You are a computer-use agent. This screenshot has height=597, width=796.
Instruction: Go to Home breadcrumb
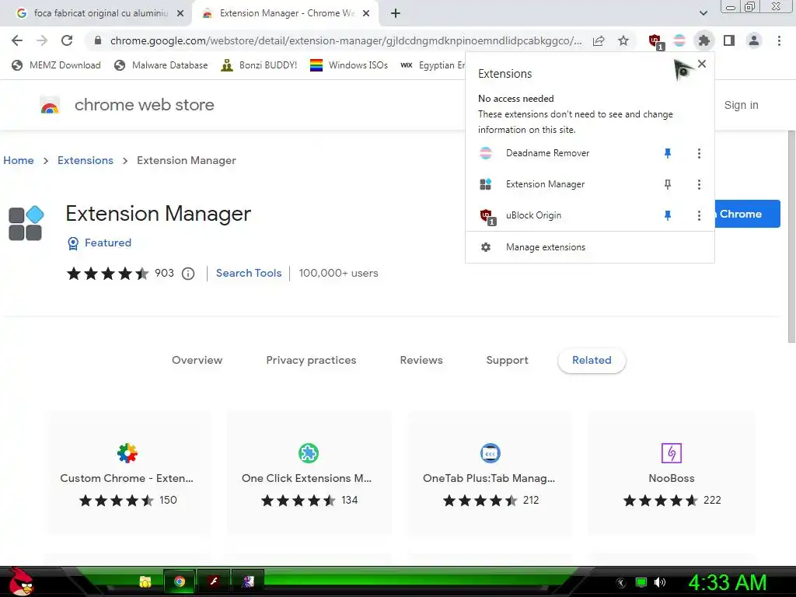[x=19, y=160]
